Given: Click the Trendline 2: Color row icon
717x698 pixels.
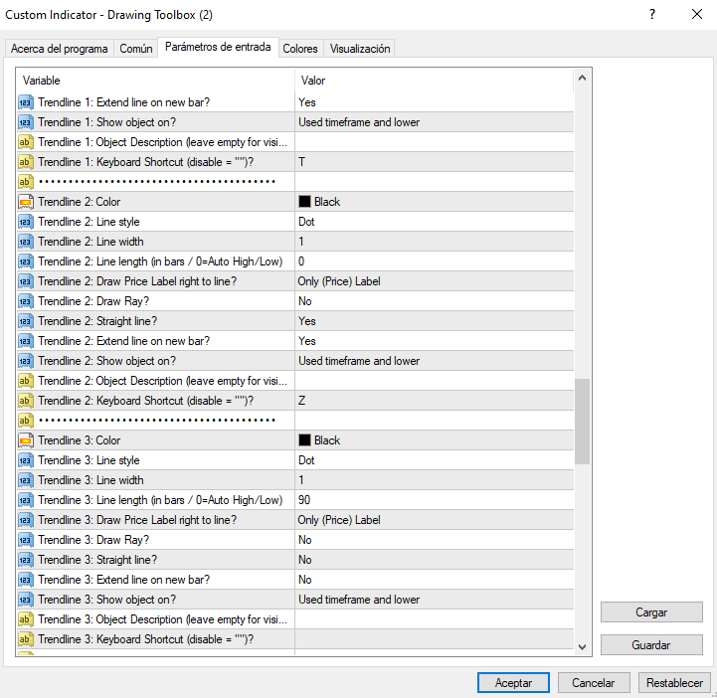Looking at the screenshot, I should [x=26, y=202].
